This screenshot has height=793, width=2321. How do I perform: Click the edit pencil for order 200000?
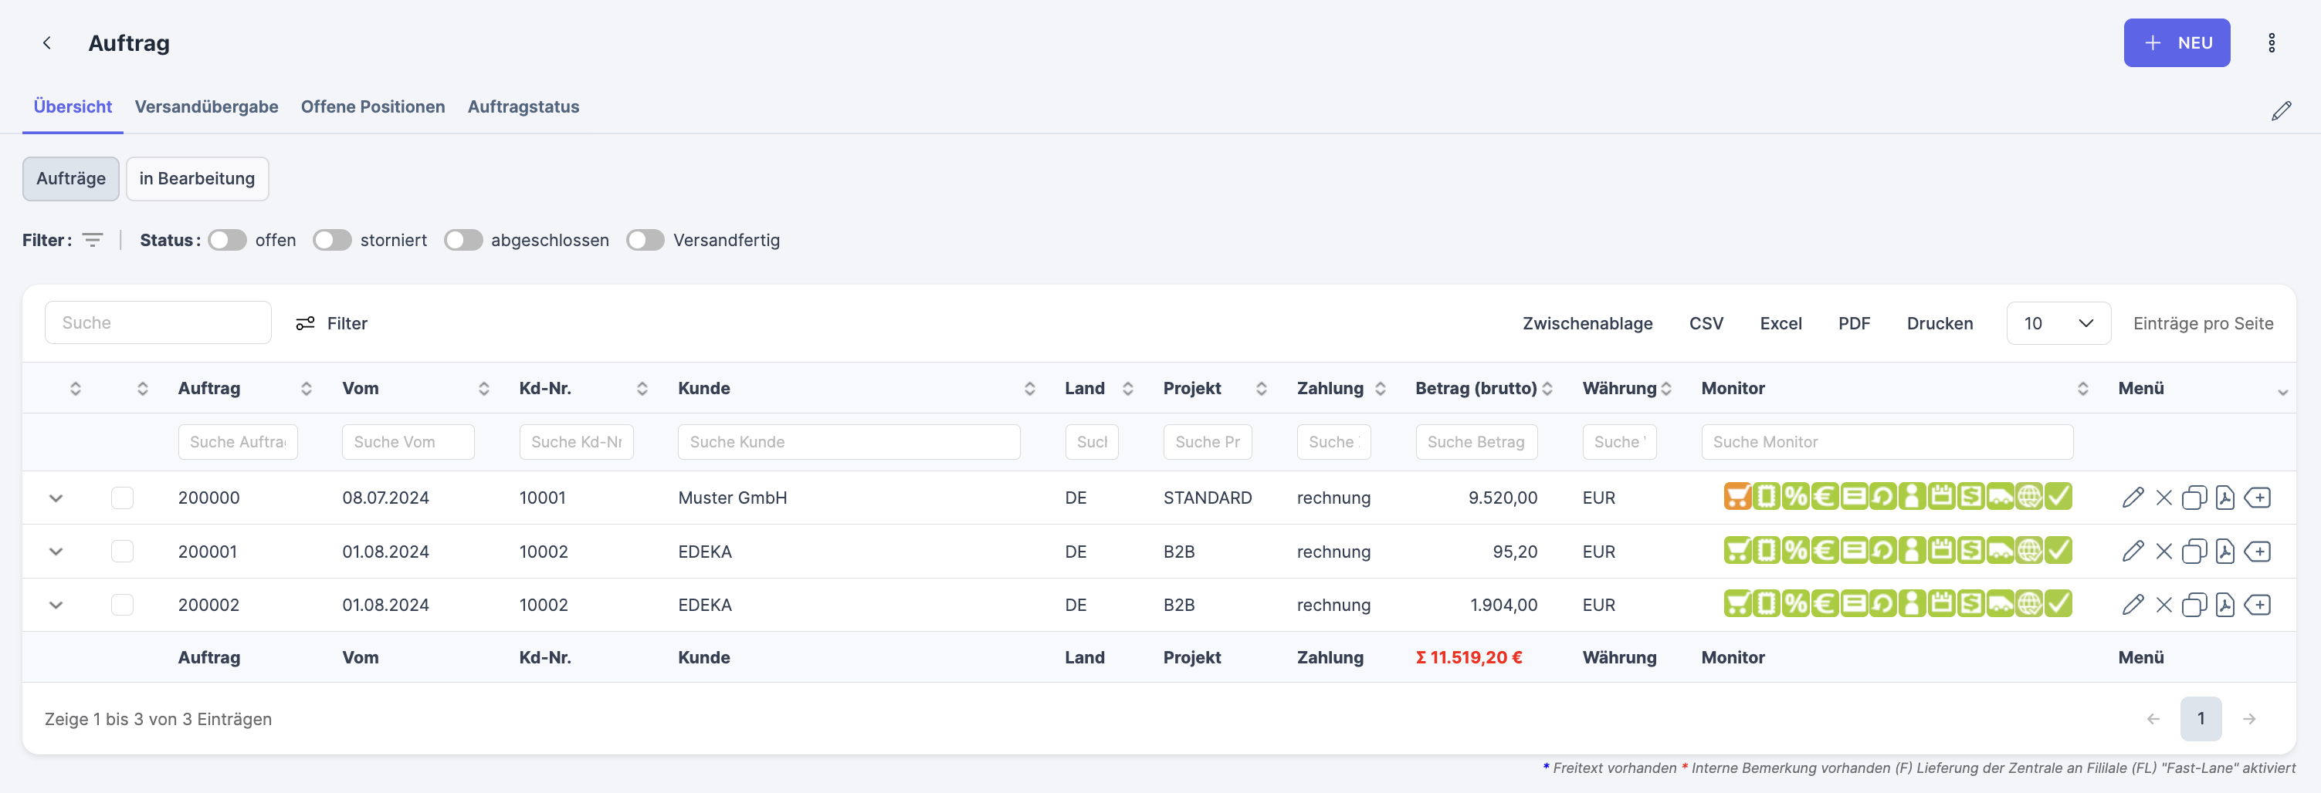(2132, 498)
